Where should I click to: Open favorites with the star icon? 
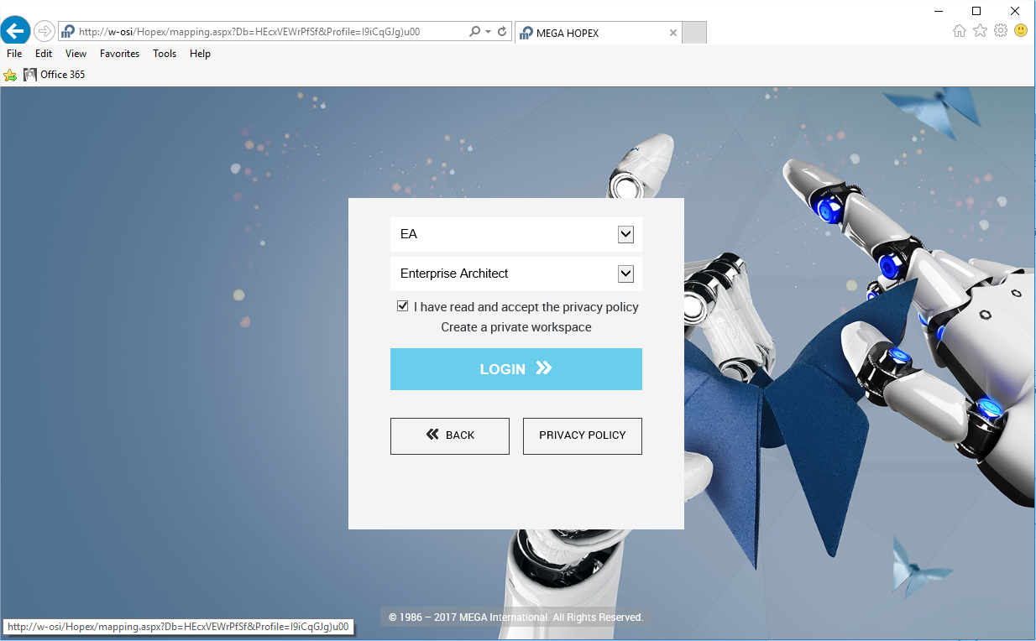980,31
